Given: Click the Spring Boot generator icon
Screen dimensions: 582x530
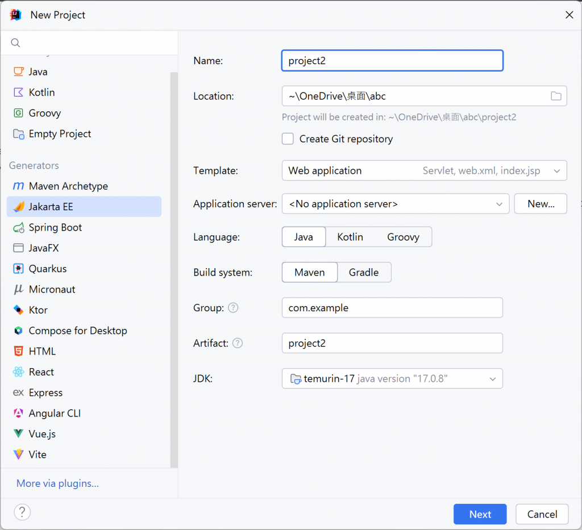Looking at the screenshot, I should pos(19,228).
